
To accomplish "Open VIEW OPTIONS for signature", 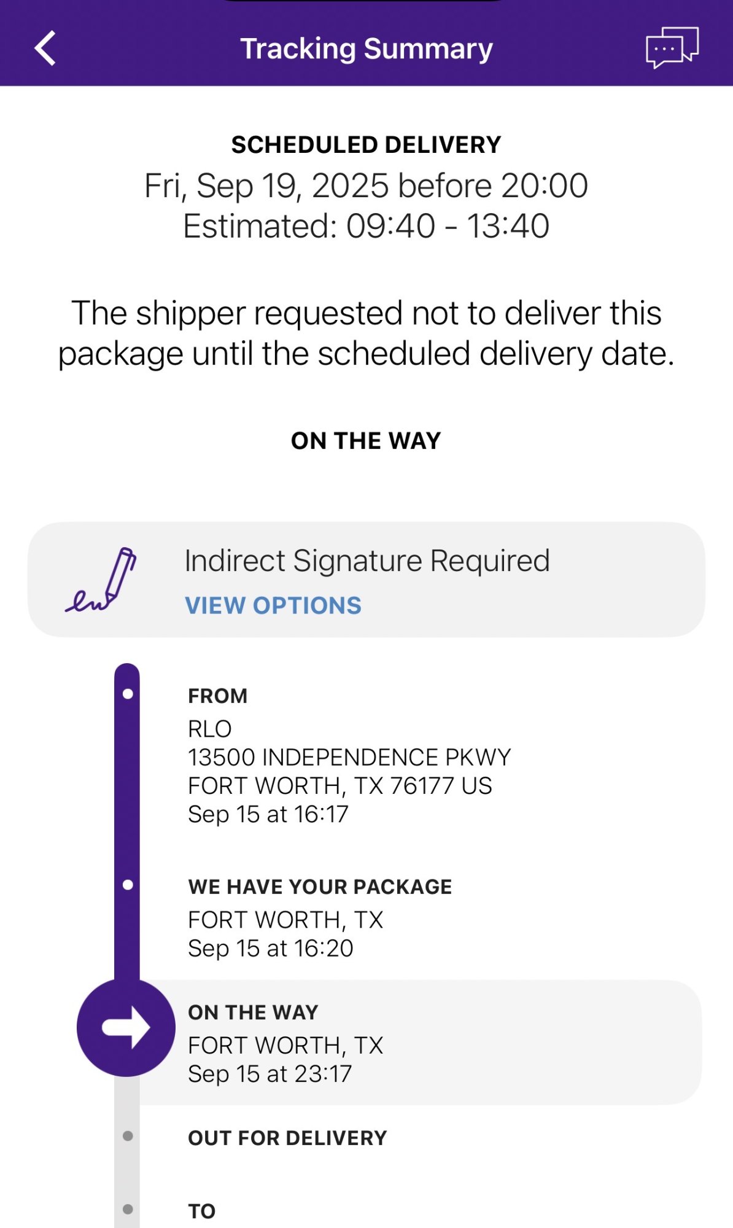I will pyautogui.click(x=273, y=605).
